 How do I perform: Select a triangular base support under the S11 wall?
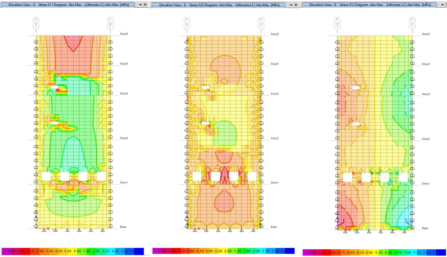[67, 230]
